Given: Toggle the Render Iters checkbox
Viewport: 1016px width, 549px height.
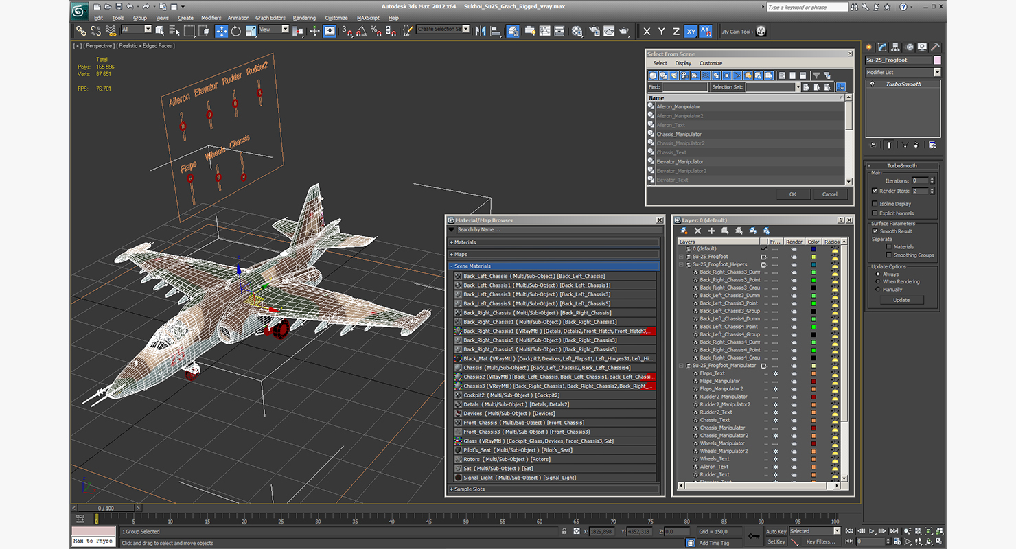Looking at the screenshot, I should click(x=875, y=191).
